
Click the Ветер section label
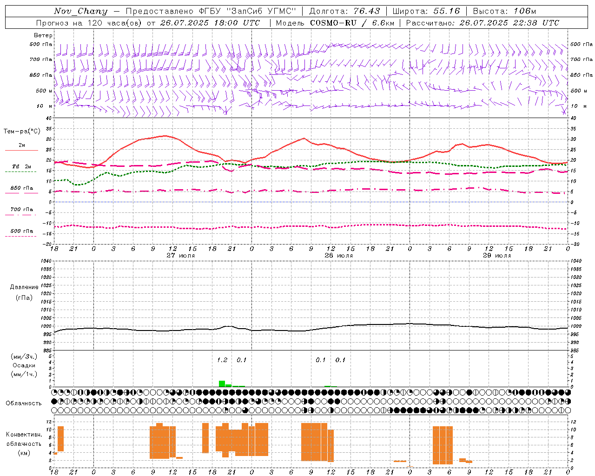(x=43, y=35)
